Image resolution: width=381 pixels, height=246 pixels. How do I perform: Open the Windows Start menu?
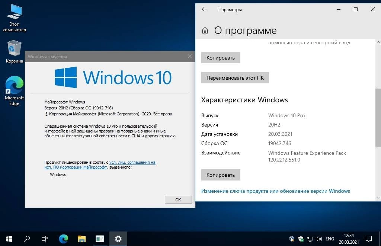pyautogui.click(x=9, y=239)
